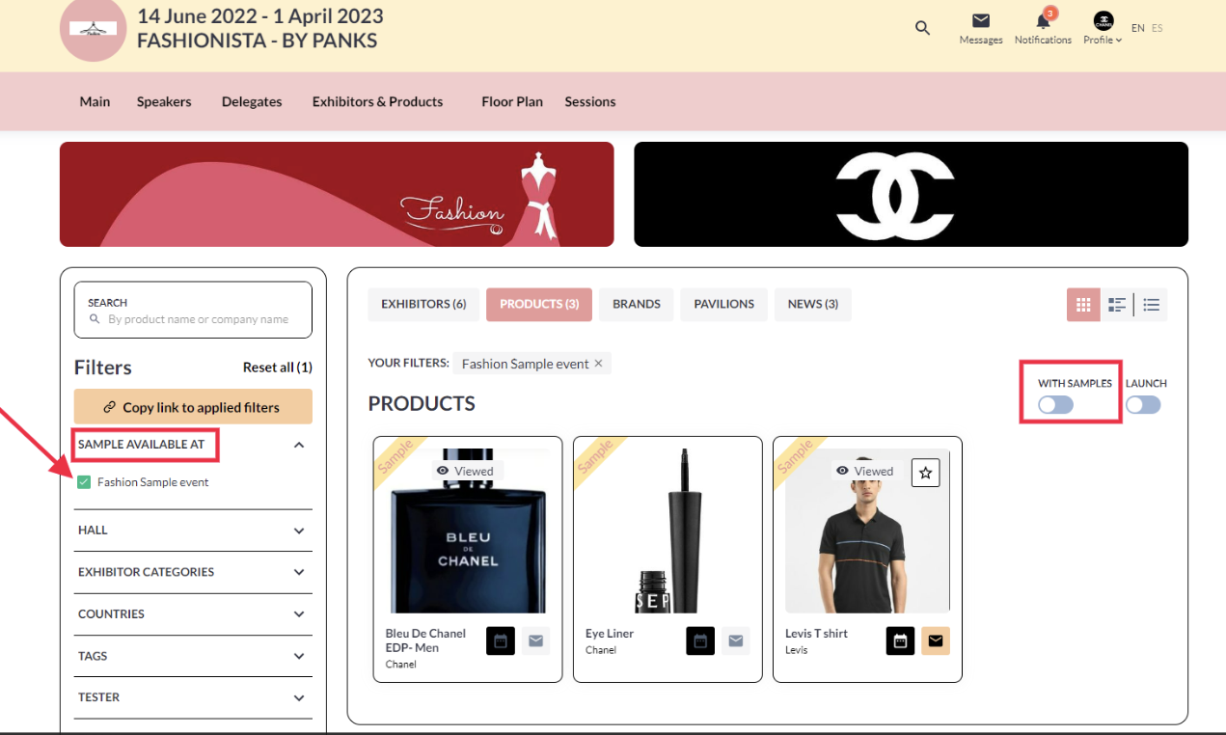Uncheck the Fashion Sample event checkbox
The image size is (1226, 735).
(84, 482)
